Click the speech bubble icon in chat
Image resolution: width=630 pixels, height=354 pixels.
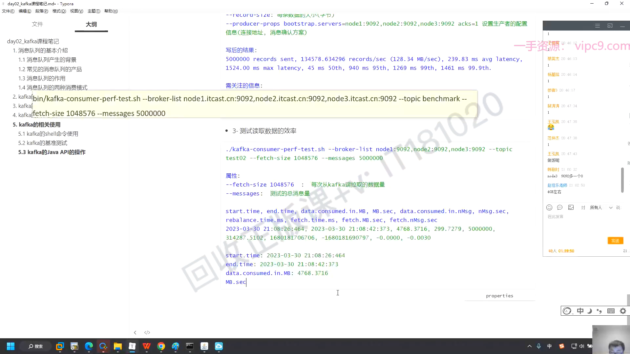coord(560,207)
